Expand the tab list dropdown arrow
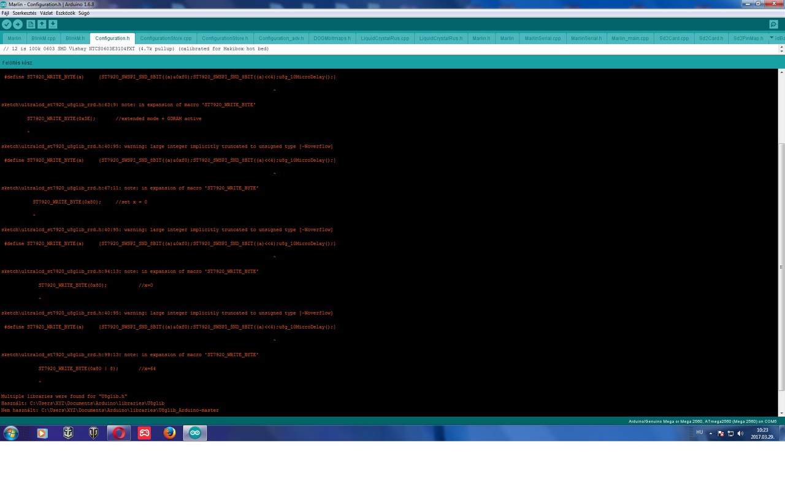The image size is (785, 502). tap(772, 38)
